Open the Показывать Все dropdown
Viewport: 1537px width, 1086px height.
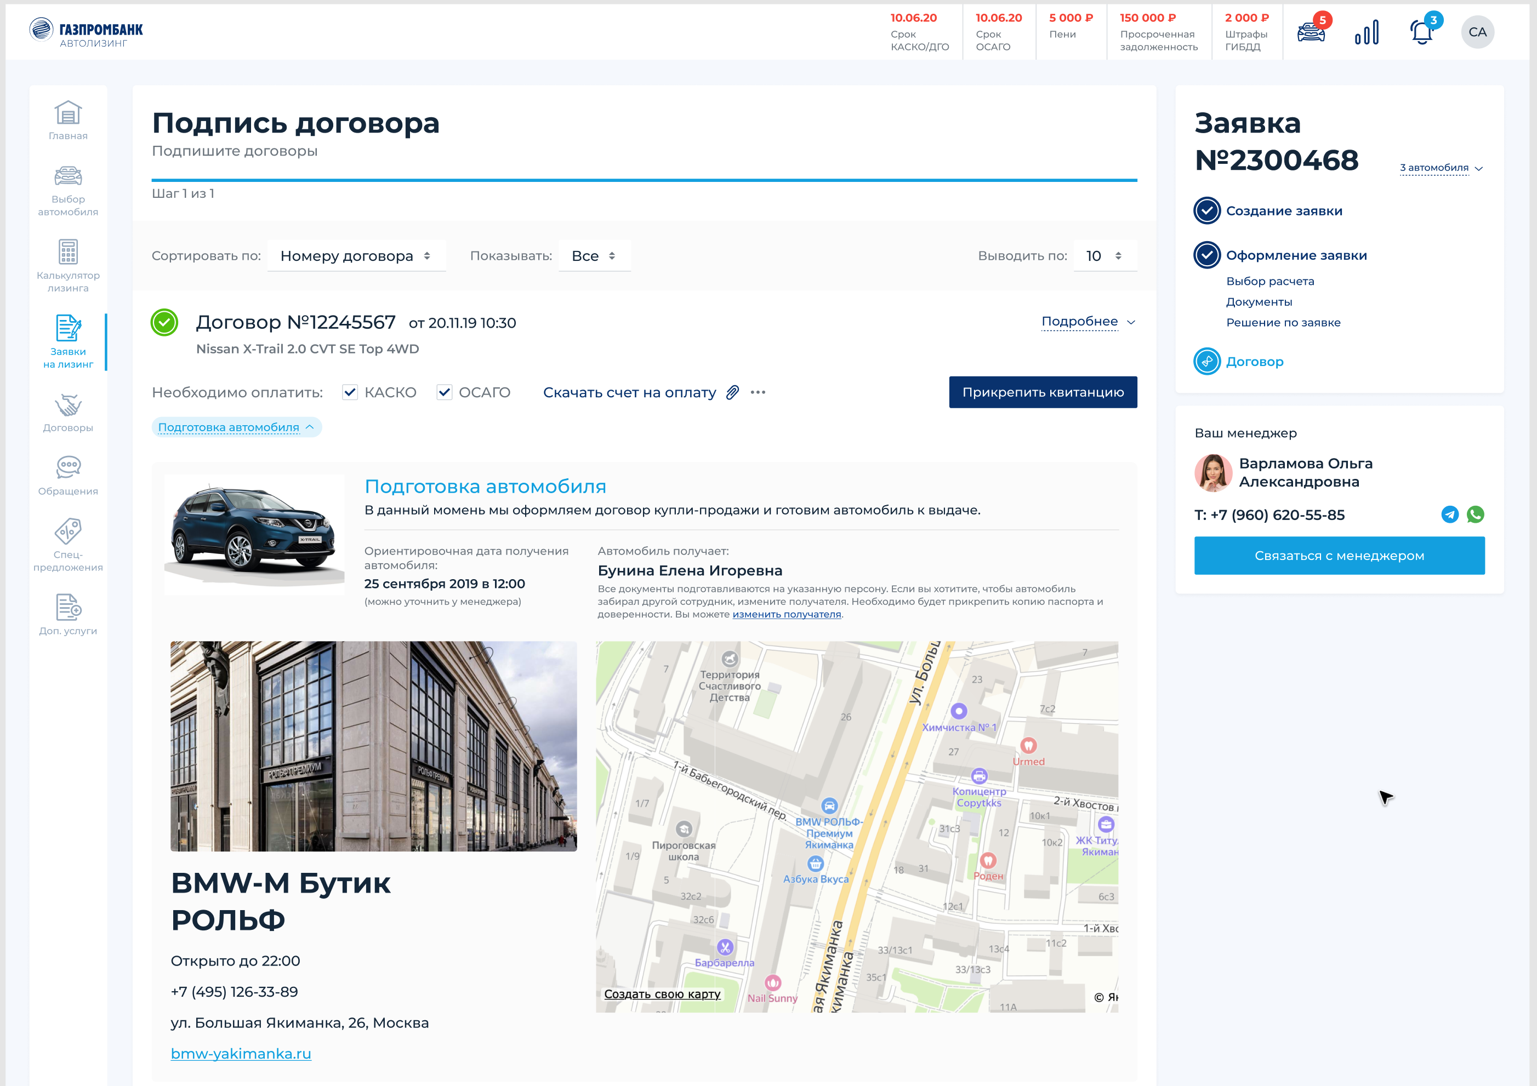(x=593, y=256)
